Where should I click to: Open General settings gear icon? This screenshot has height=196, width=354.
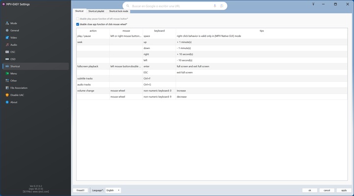[x=7, y=30]
